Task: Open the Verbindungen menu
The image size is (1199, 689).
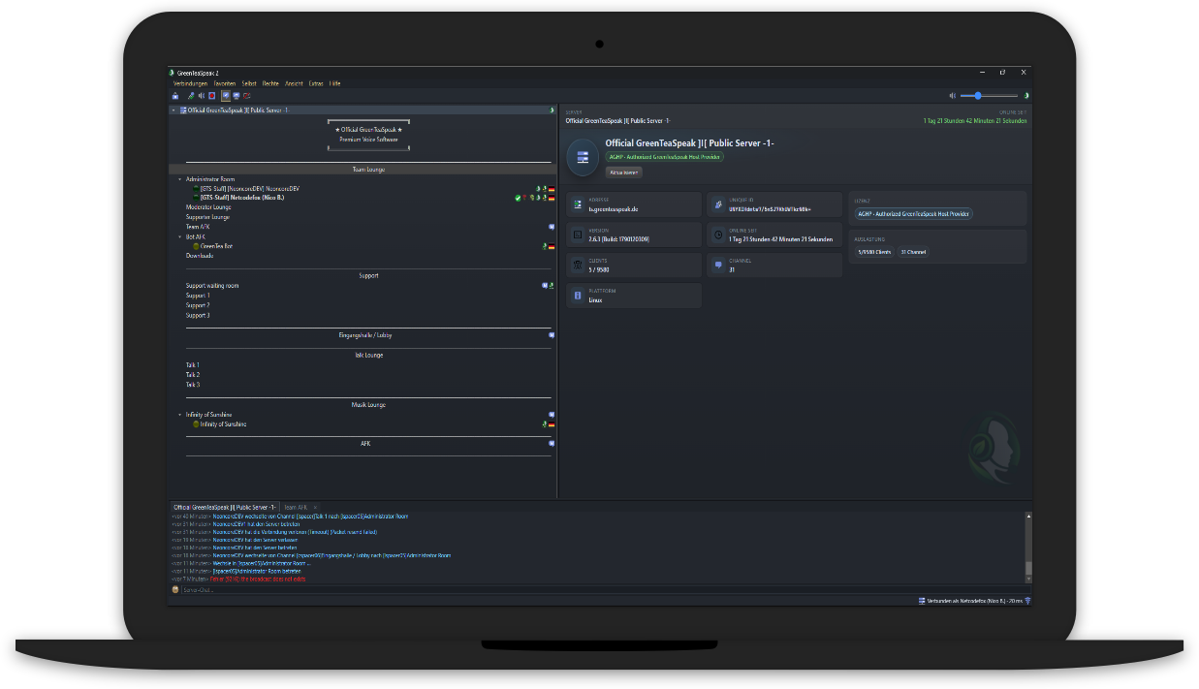Action: pyautogui.click(x=190, y=84)
